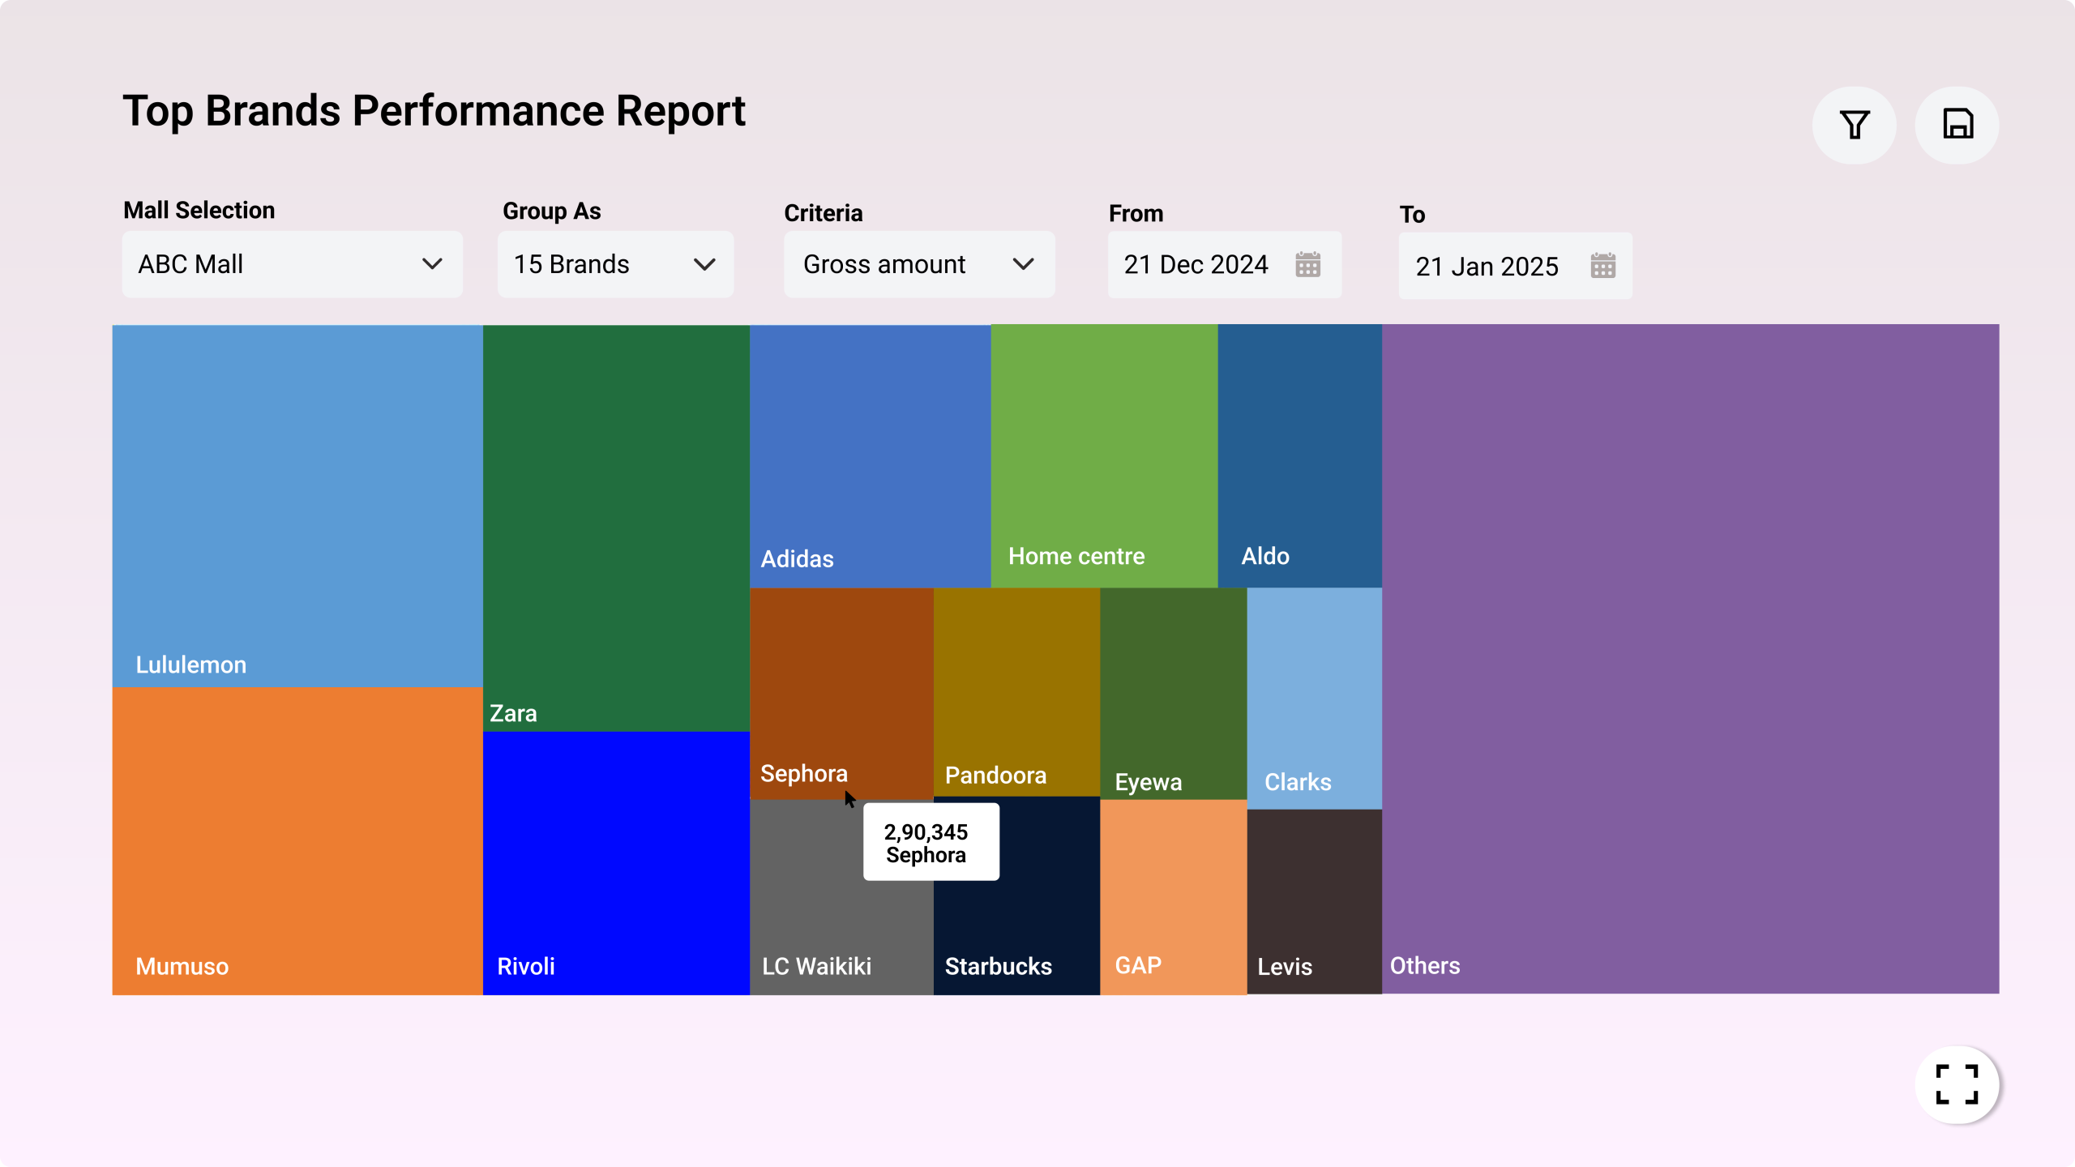Viewport: 2075px width, 1167px height.
Task: Open the Criteria Gross amount dropdown
Action: coord(918,264)
